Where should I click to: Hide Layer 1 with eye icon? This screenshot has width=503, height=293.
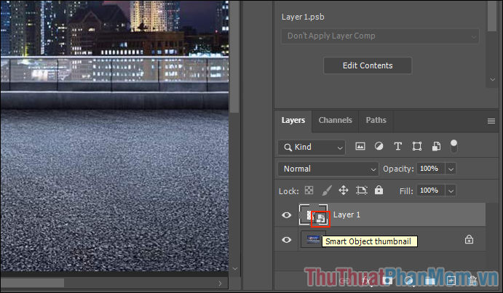287,214
